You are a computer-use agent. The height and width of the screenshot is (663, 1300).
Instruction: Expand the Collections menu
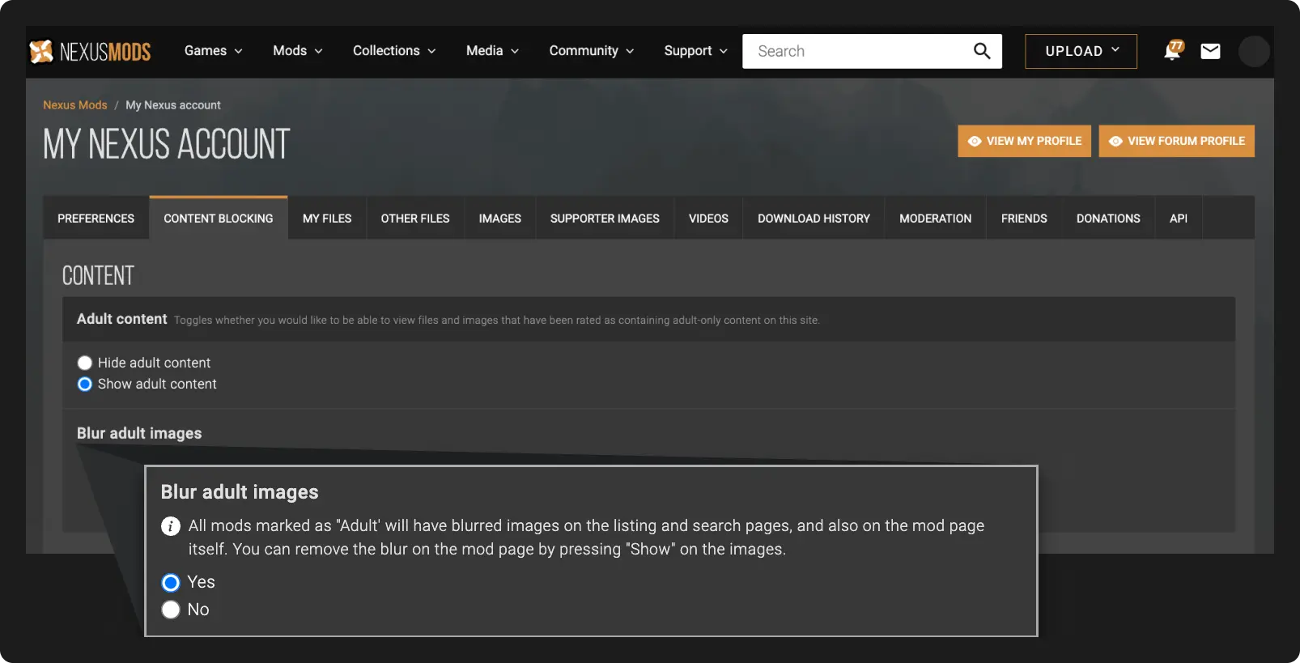point(394,51)
